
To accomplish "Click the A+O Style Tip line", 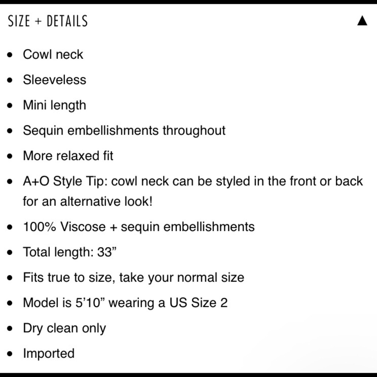I will [x=193, y=181].
